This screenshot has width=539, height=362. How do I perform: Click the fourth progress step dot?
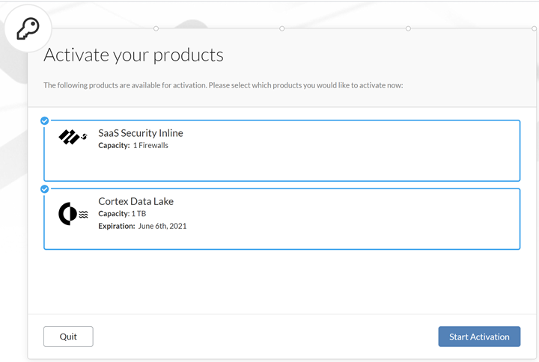[534, 28]
